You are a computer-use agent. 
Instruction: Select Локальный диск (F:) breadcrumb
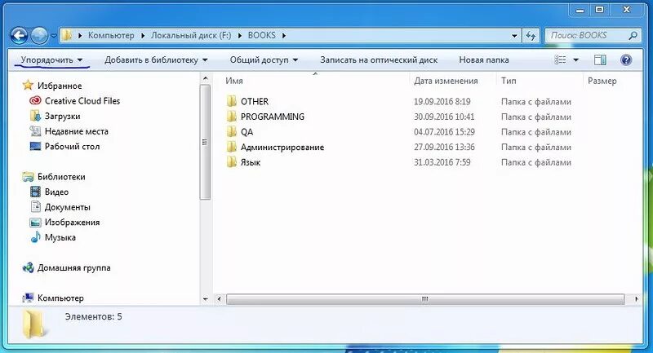coord(191,35)
